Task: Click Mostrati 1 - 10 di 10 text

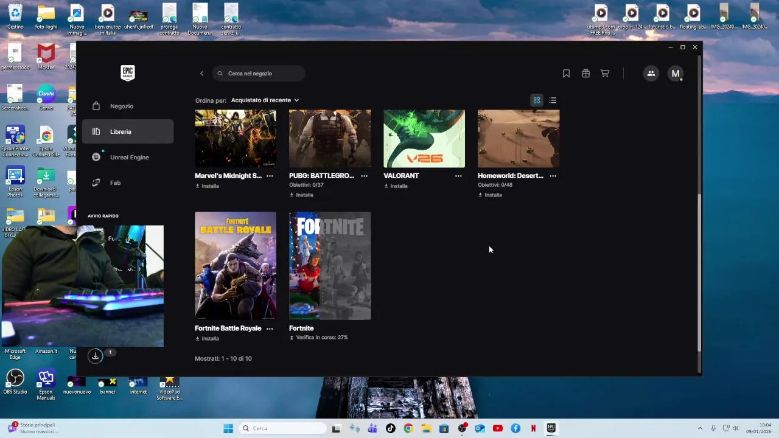Action: point(223,359)
